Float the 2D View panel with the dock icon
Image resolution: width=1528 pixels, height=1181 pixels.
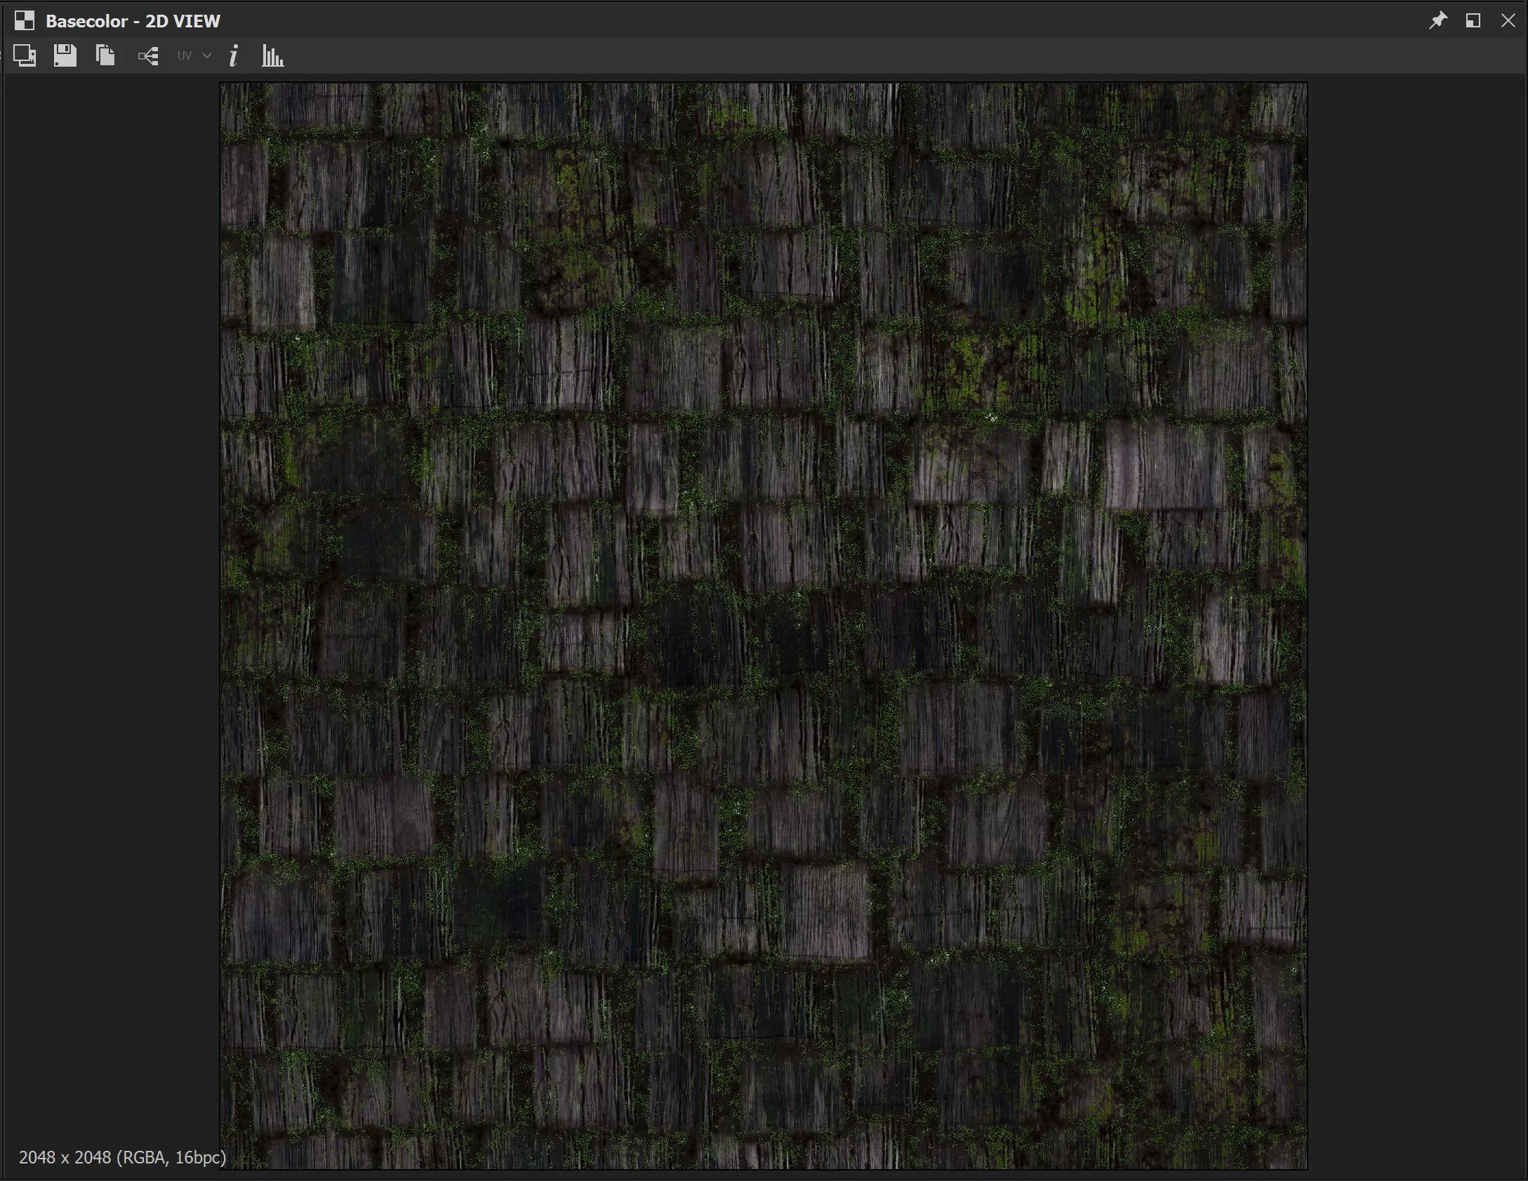coord(1473,20)
